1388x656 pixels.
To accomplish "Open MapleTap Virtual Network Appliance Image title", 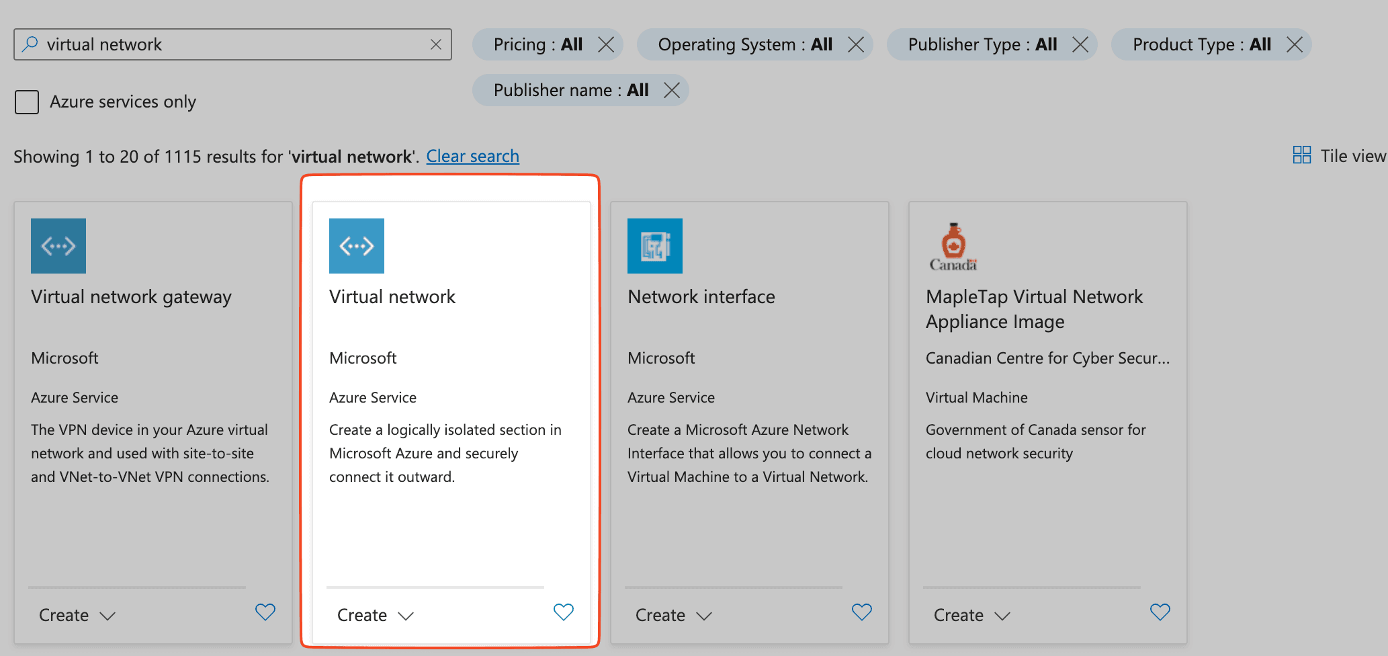I will (1035, 309).
